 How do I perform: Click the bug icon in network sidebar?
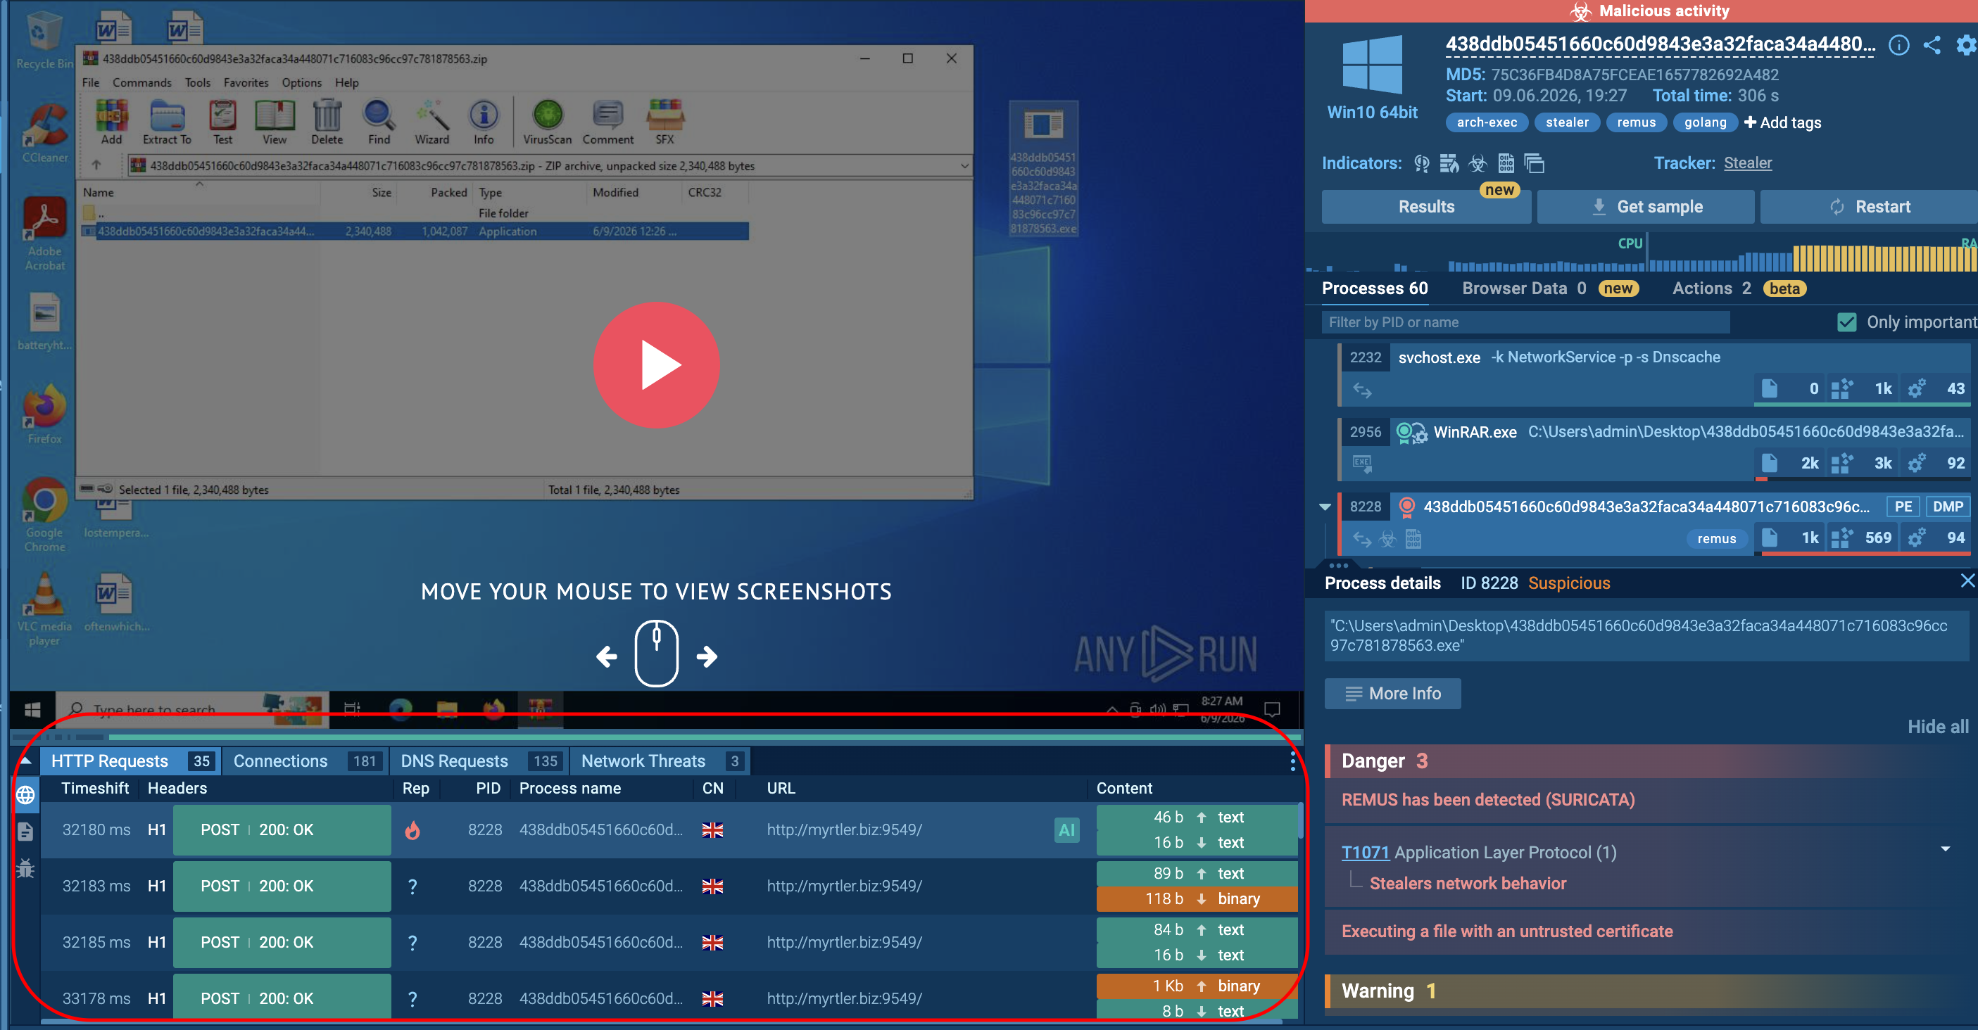(x=25, y=868)
